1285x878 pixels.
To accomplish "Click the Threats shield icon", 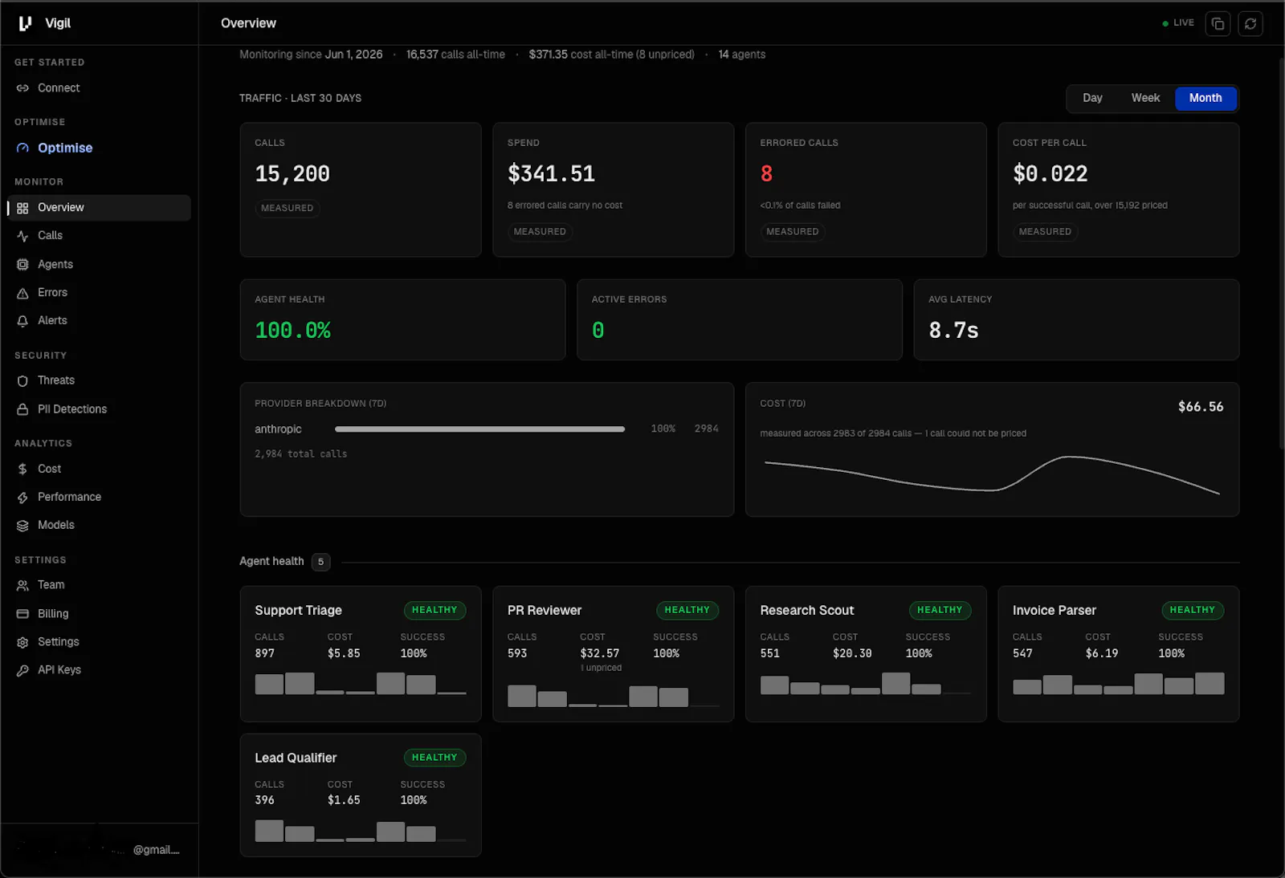I will tap(22, 381).
